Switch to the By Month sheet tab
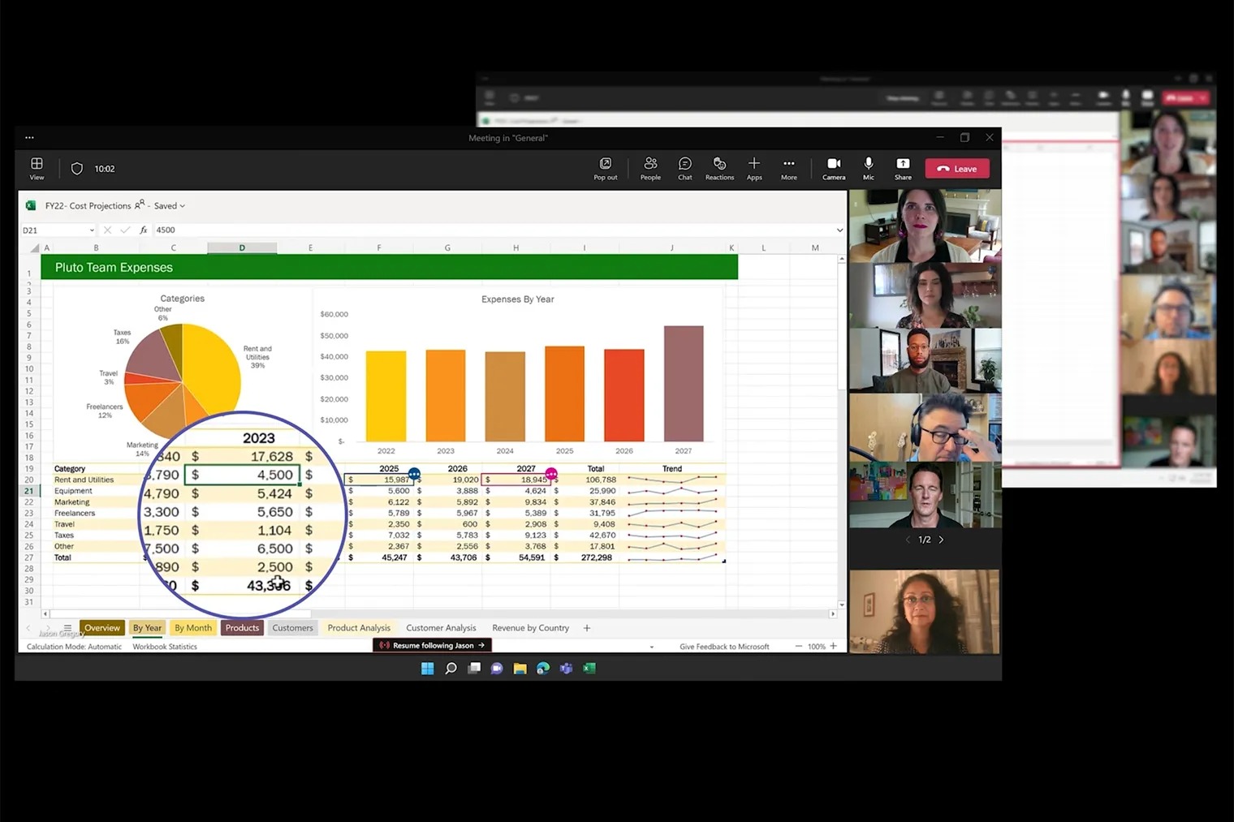The image size is (1234, 822). pyautogui.click(x=193, y=628)
